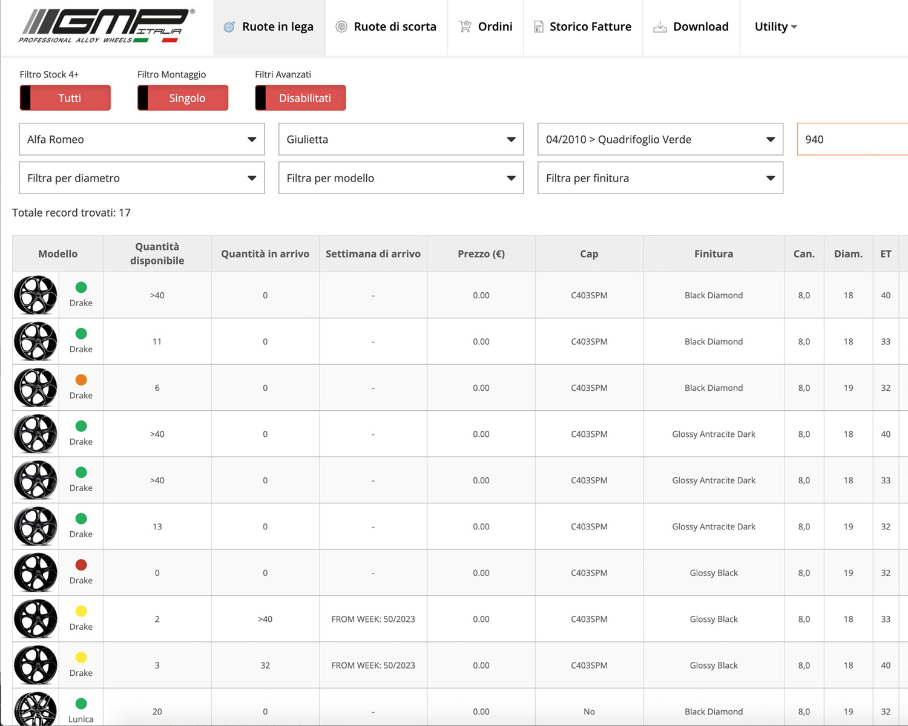Click the red out-of-stock indicator dot
Image resolution: width=908 pixels, height=726 pixels.
81,565
